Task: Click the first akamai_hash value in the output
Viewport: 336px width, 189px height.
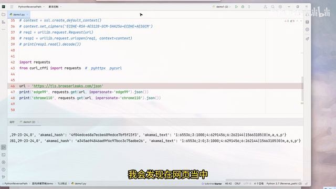Action: pyautogui.click(x=104, y=135)
